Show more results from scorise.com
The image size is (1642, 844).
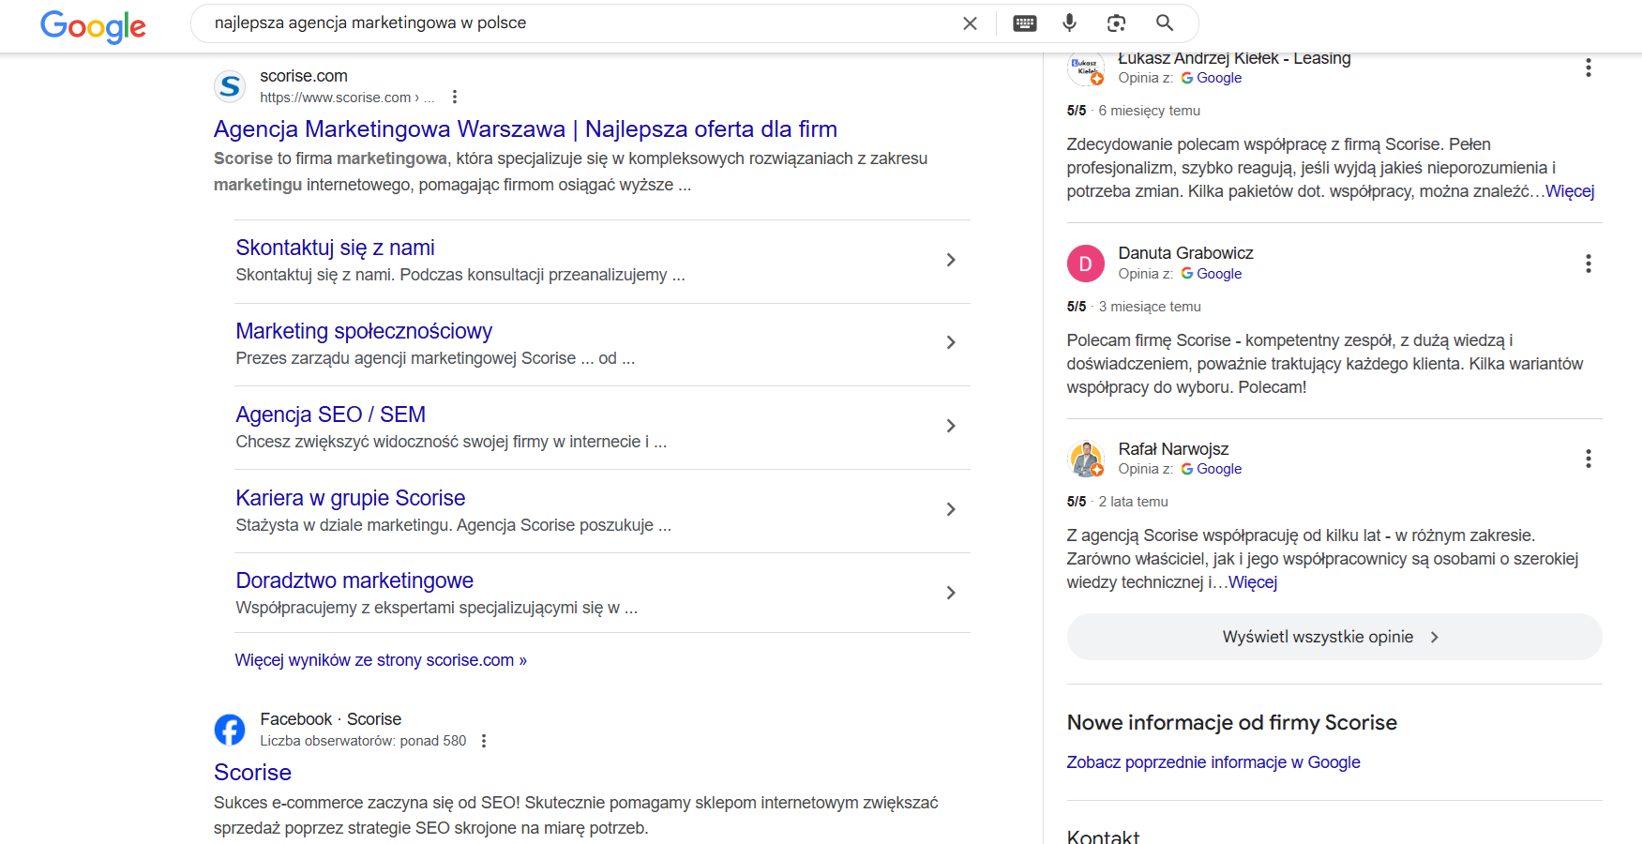(x=381, y=660)
